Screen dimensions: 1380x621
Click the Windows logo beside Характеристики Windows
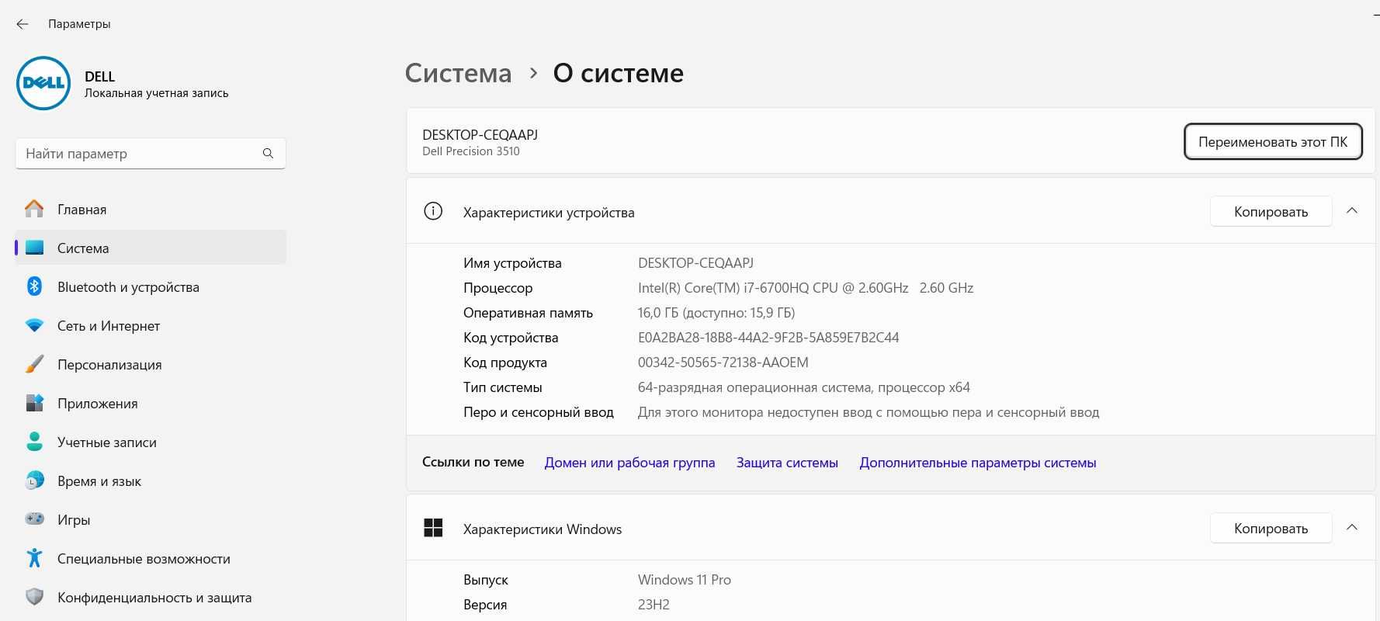click(433, 528)
